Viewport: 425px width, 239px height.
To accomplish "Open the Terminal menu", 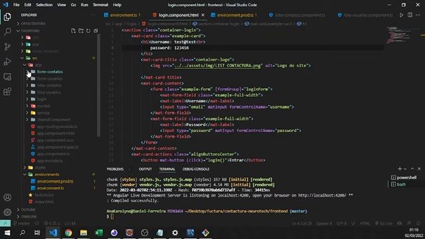I will [100, 5].
